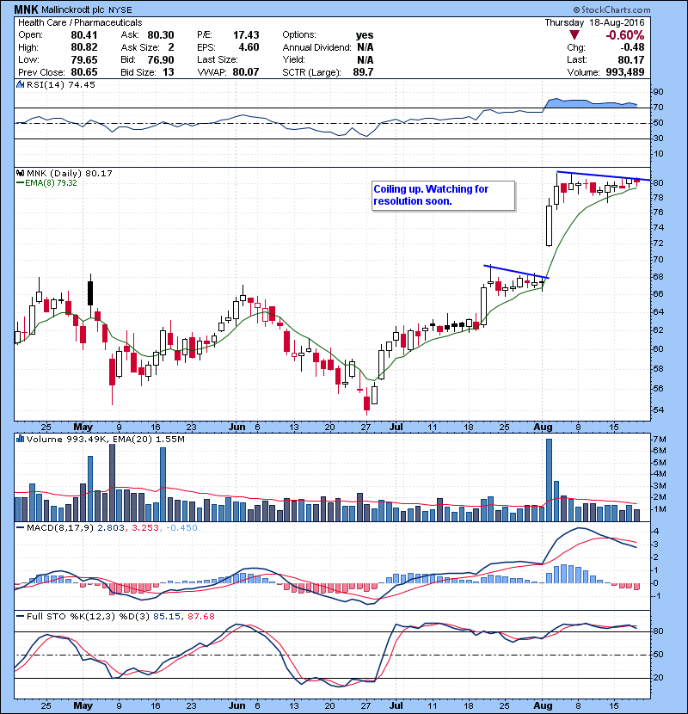Click the MNK (Daily) 80.17 legend
Viewport: 688px width, 714px height.
(69, 173)
